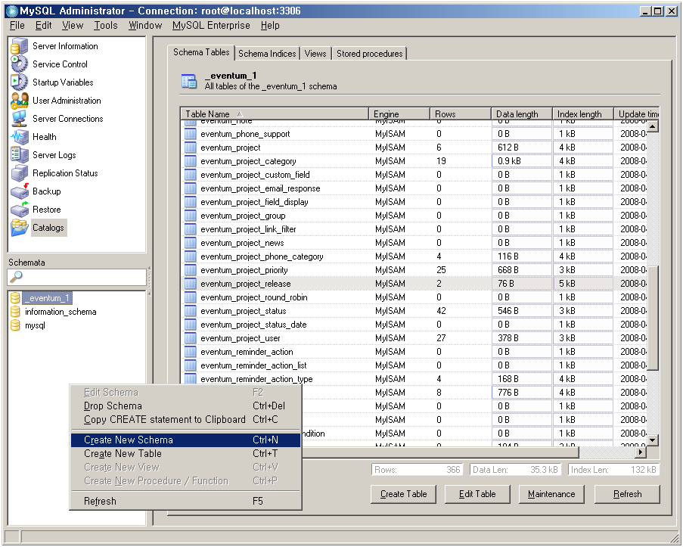Open the Replication Status icon
Image resolution: width=683 pixels, height=547 pixels.
(19, 173)
